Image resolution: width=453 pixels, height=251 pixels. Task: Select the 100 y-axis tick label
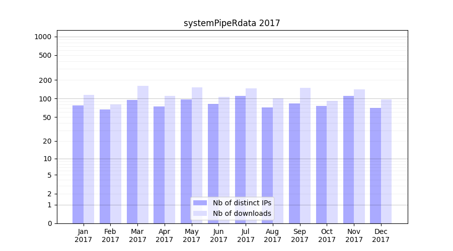(45, 99)
